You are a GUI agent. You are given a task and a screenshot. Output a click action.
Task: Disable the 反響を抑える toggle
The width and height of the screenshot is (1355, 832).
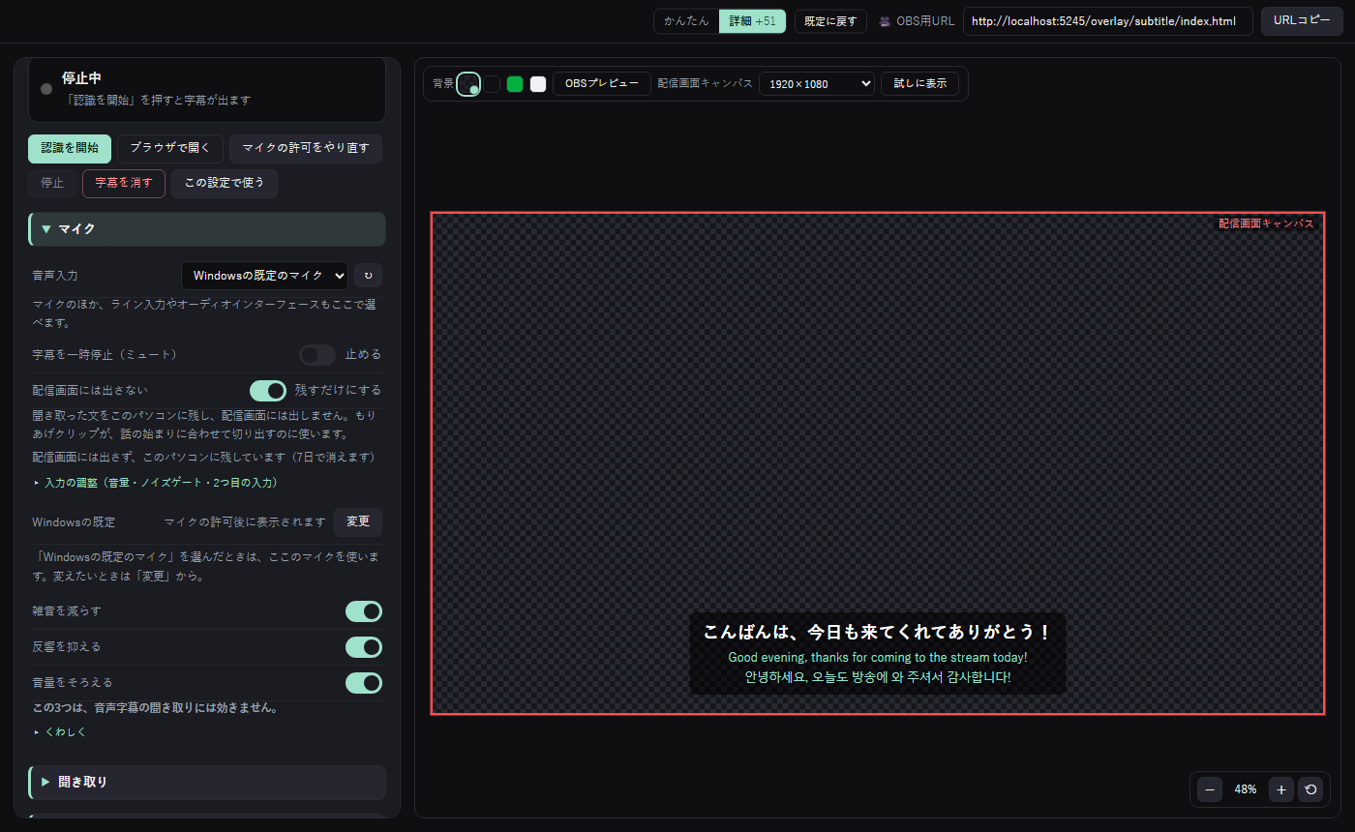(x=364, y=646)
